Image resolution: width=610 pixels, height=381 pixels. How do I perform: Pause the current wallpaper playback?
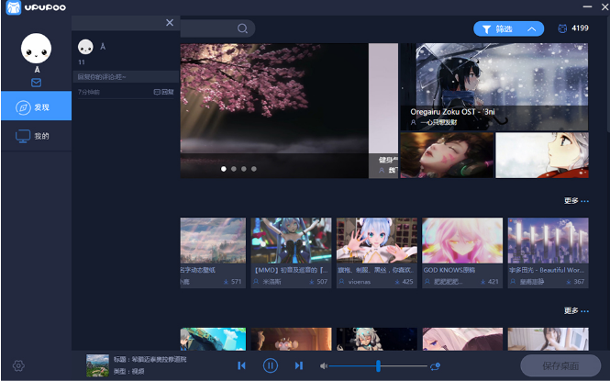click(x=271, y=365)
